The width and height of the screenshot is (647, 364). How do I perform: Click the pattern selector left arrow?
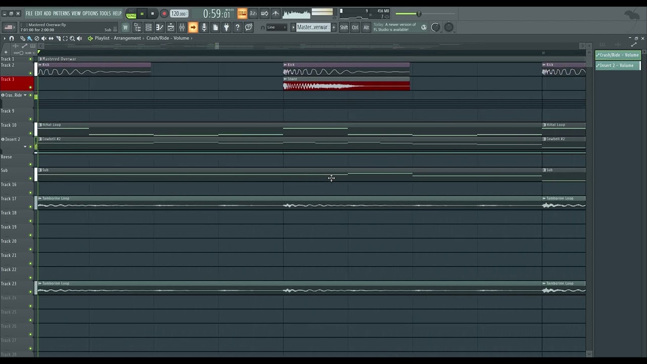click(293, 27)
